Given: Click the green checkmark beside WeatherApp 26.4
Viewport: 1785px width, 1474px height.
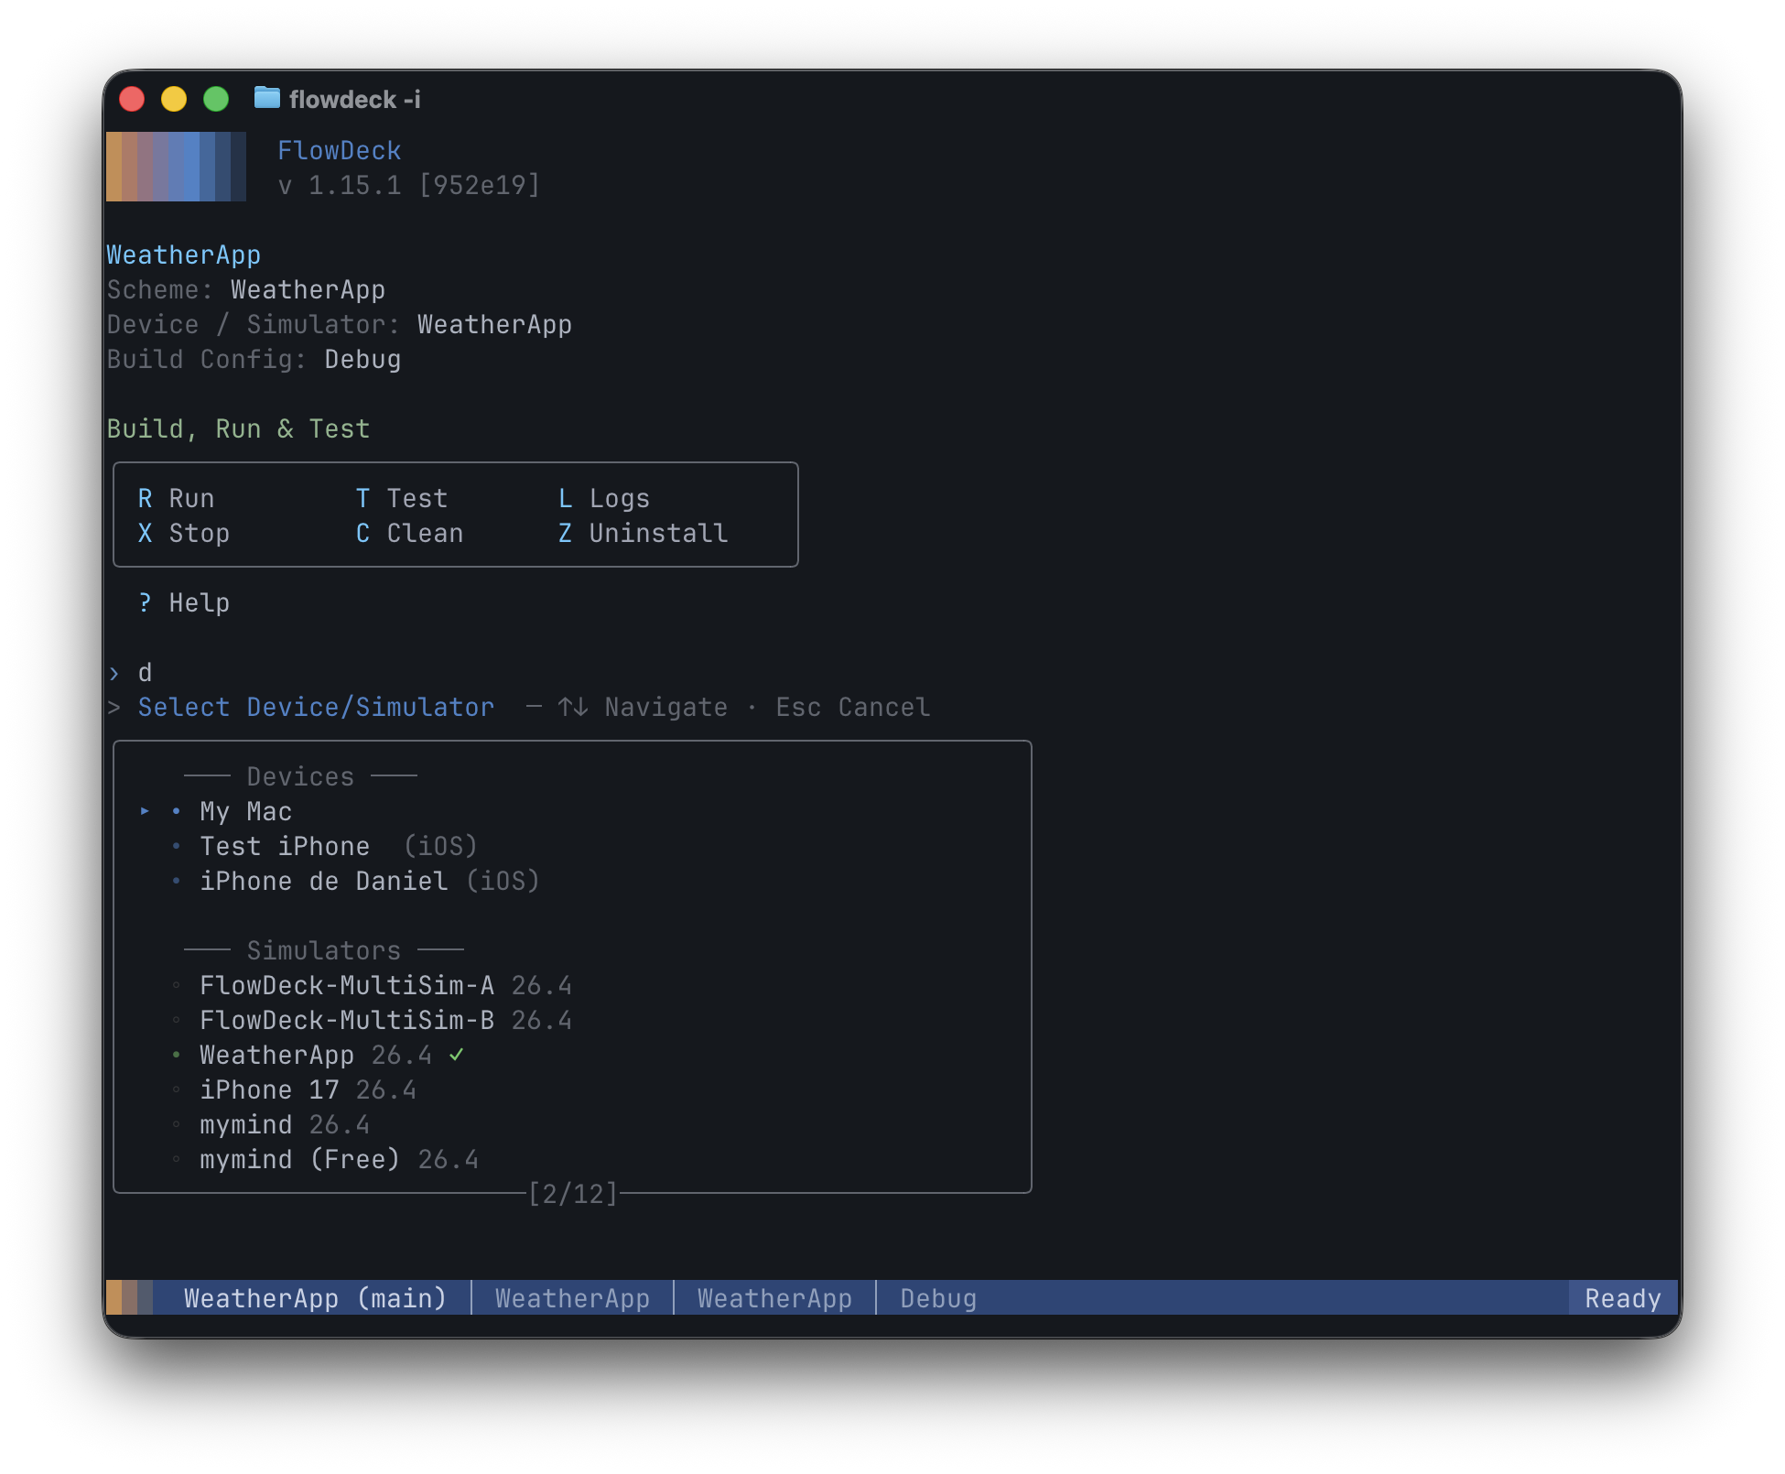Looking at the screenshot, I should pyautogui.click(x=456, y=1055).
